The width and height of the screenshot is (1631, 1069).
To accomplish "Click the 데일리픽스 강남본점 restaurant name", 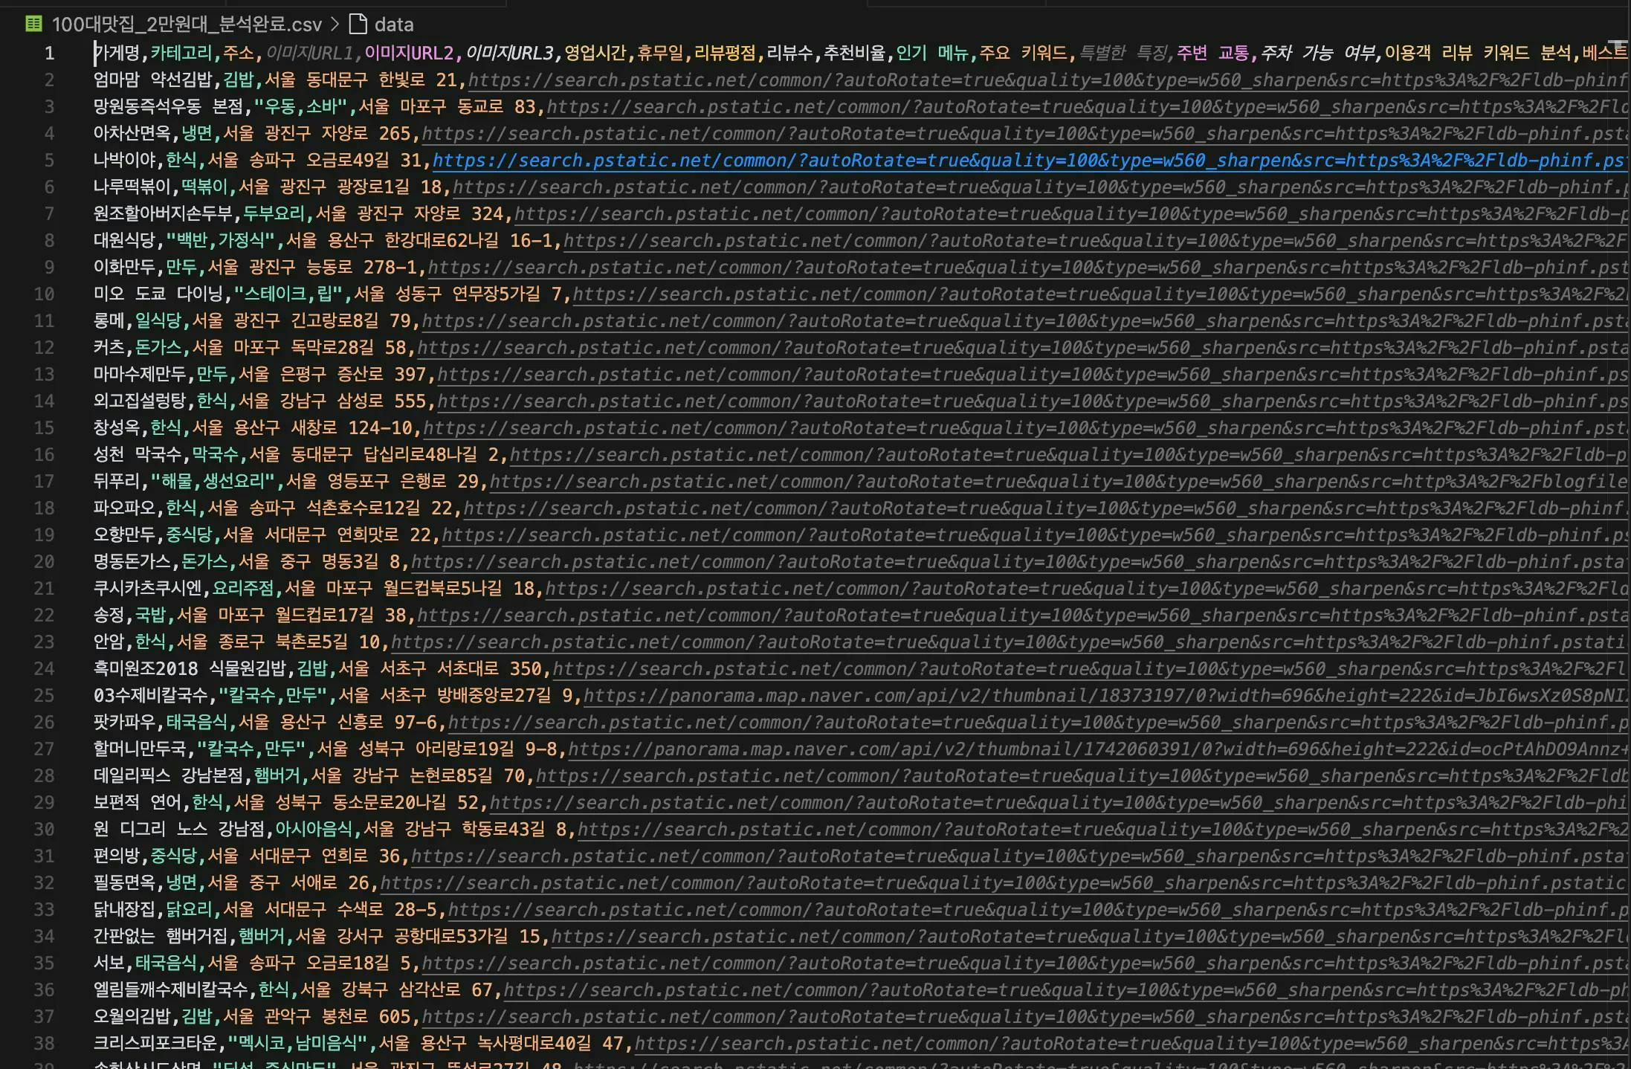I will pos(169,776).
